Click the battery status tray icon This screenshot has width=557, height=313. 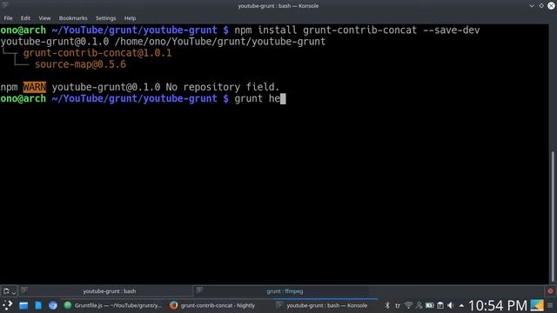(429, 305)
